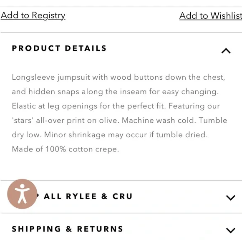The image size is (242, 242).
Task: Click the Made of 100% cotton crepe line
Action: (66, 149)
